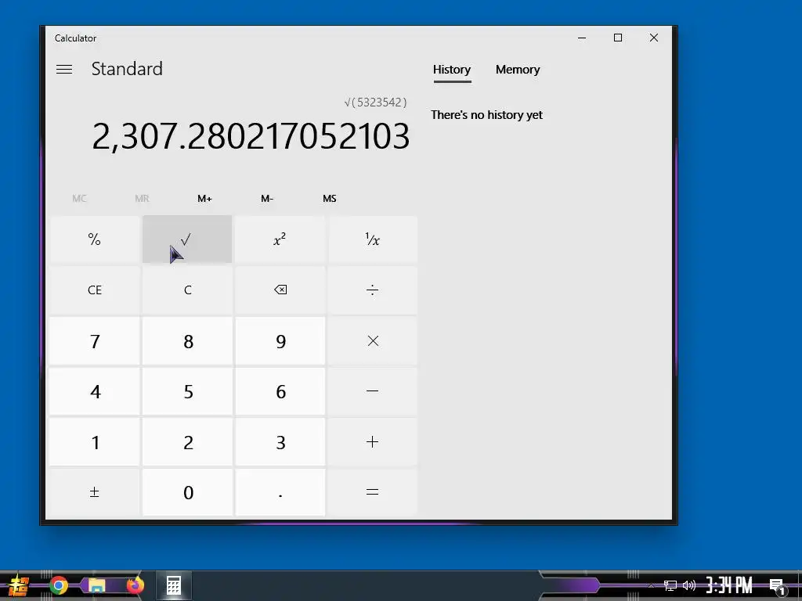Image resolution: width=802 pixels, height=601 pixels.
Task: Click the multiplication operator button
Action: pos(372,341)
